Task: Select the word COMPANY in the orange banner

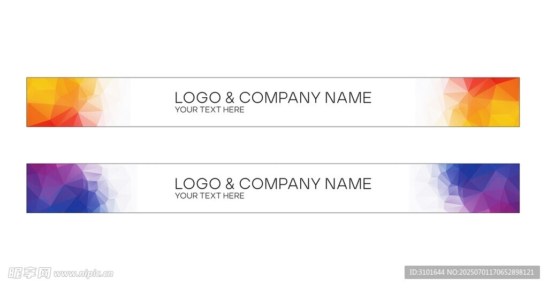Action: coord(279,98)
